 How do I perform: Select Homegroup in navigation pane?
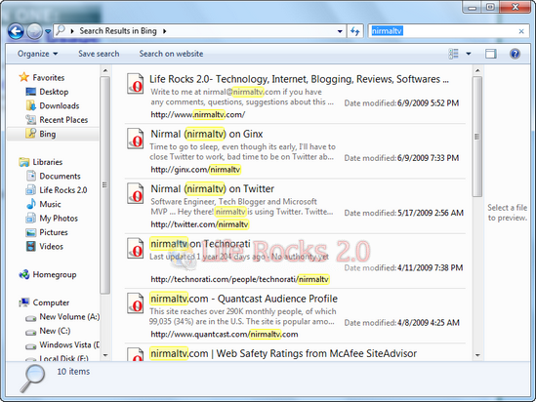48,274
